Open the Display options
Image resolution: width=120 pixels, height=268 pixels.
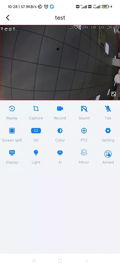[x=12, y=153]
